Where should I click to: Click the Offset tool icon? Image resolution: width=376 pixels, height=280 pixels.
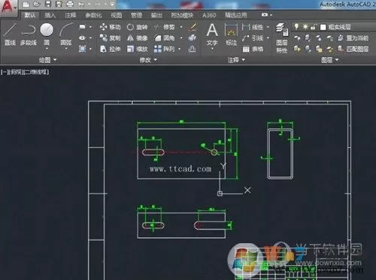coord(193,49)
